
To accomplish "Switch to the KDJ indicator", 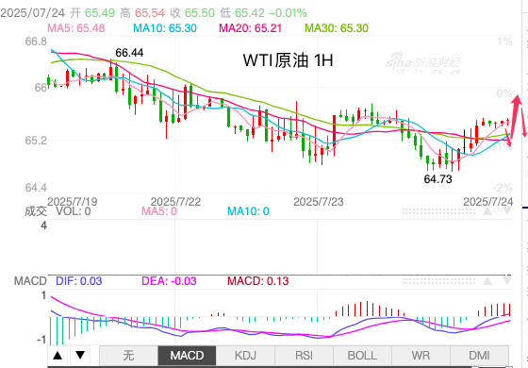I will point(245,355).
